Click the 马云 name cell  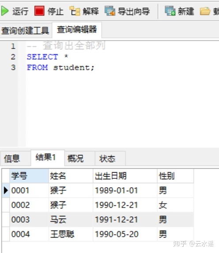tap(71, 219)
